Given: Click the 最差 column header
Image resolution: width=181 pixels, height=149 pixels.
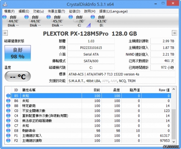Looking at the screenshot, I should click(112, 90).
